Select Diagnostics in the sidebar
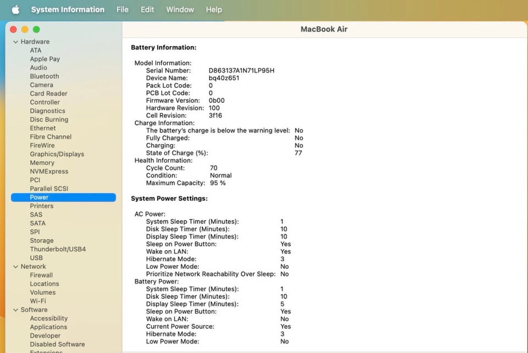The width and height of the screenshot is (528, 353). click(x=47, y=111)
